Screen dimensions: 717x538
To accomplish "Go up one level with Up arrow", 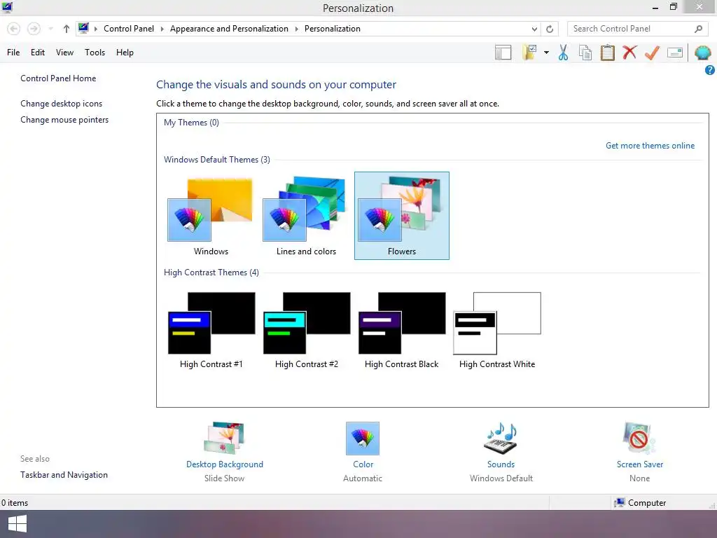I will [67, 29].
